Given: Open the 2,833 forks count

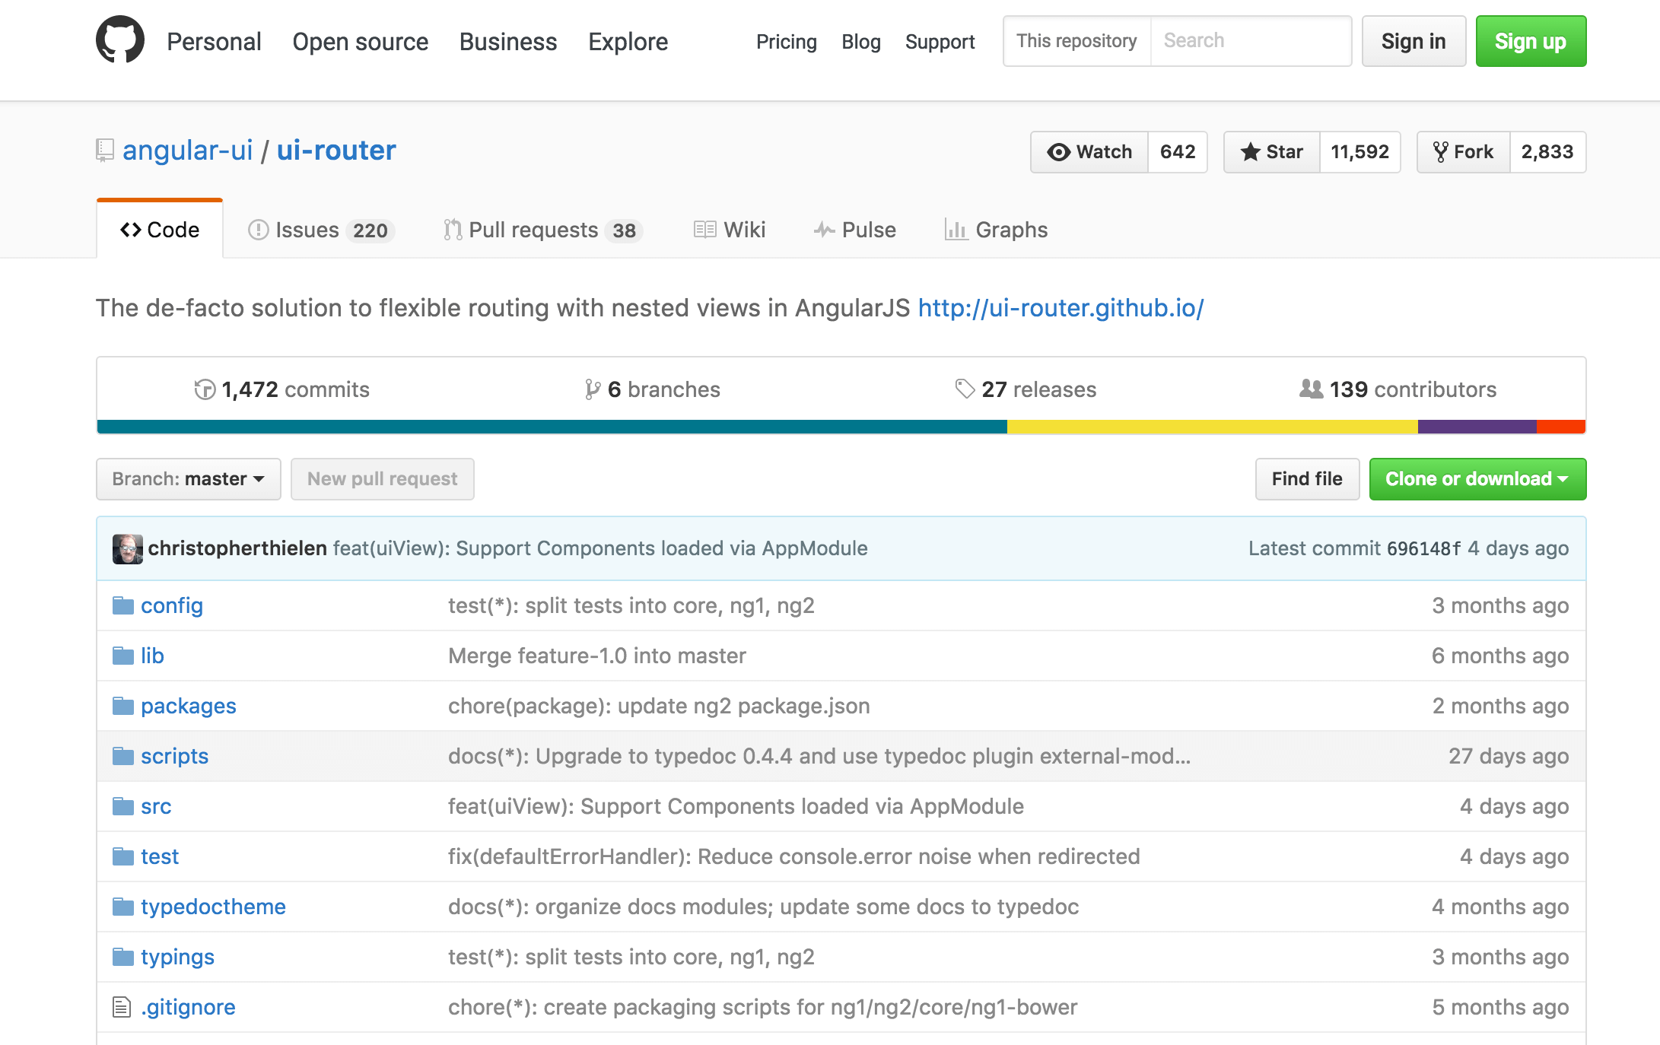Looking at the screenshot, I should click(x=1547, y=152).
